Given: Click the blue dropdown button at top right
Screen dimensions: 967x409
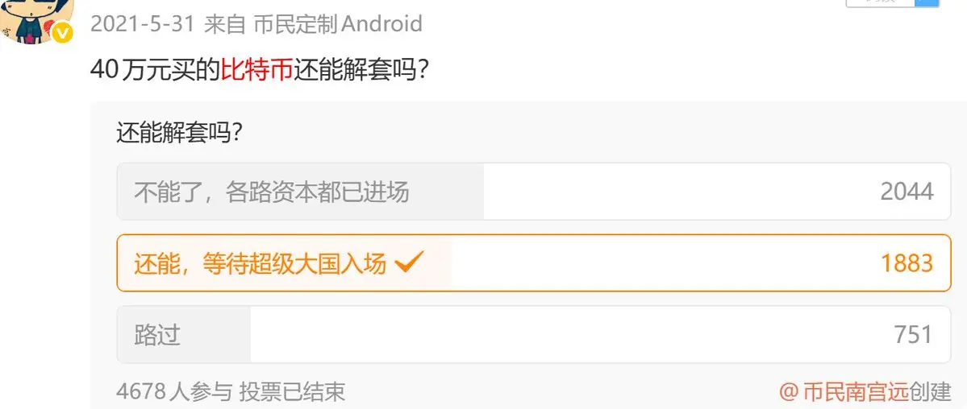Looking at the screenshot, I should (x=925, y=2).
